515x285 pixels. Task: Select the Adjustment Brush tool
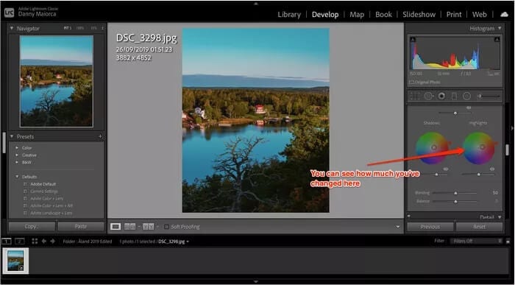489,96
